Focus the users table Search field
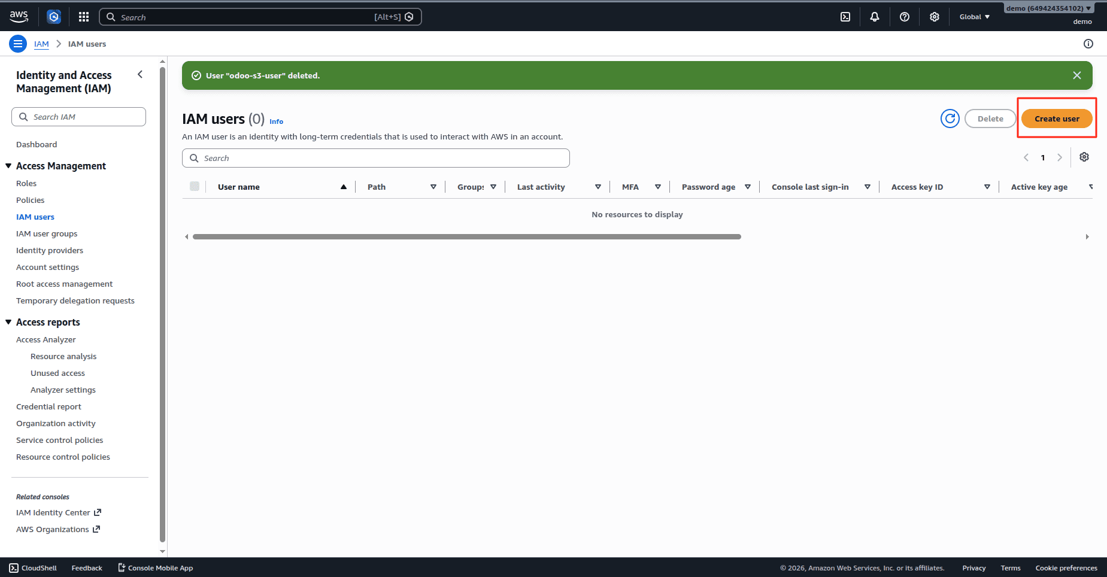This screenshot has width=1107, height=577. click(376, 158)
